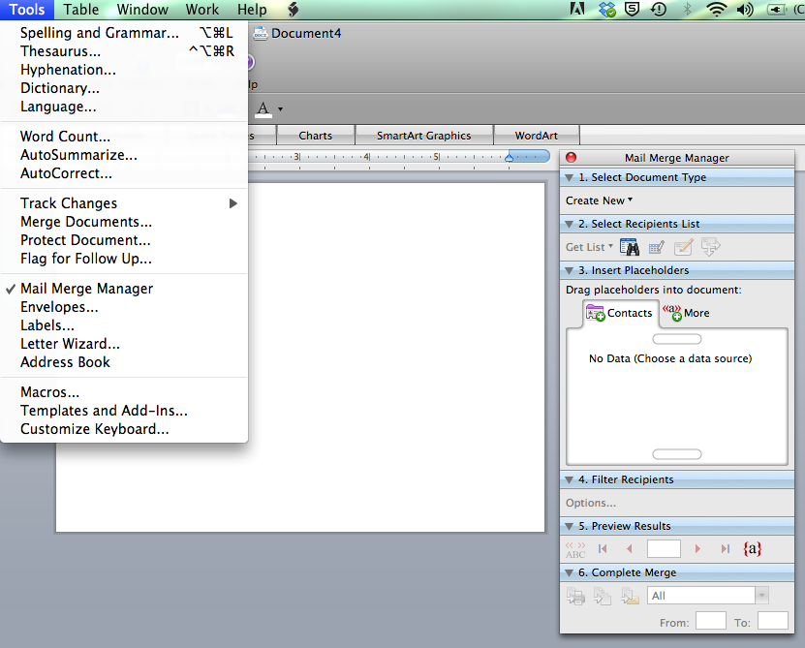Open AutoCorrect from the Tools menu
Screen dimensions: 805x648
tap(124, 173)
